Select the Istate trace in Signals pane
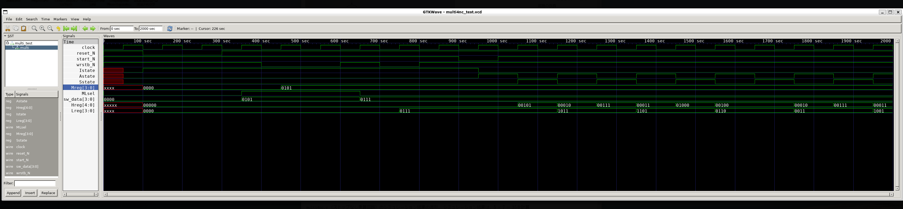This screenshot has width=903, height=209. tap(81, 71)
